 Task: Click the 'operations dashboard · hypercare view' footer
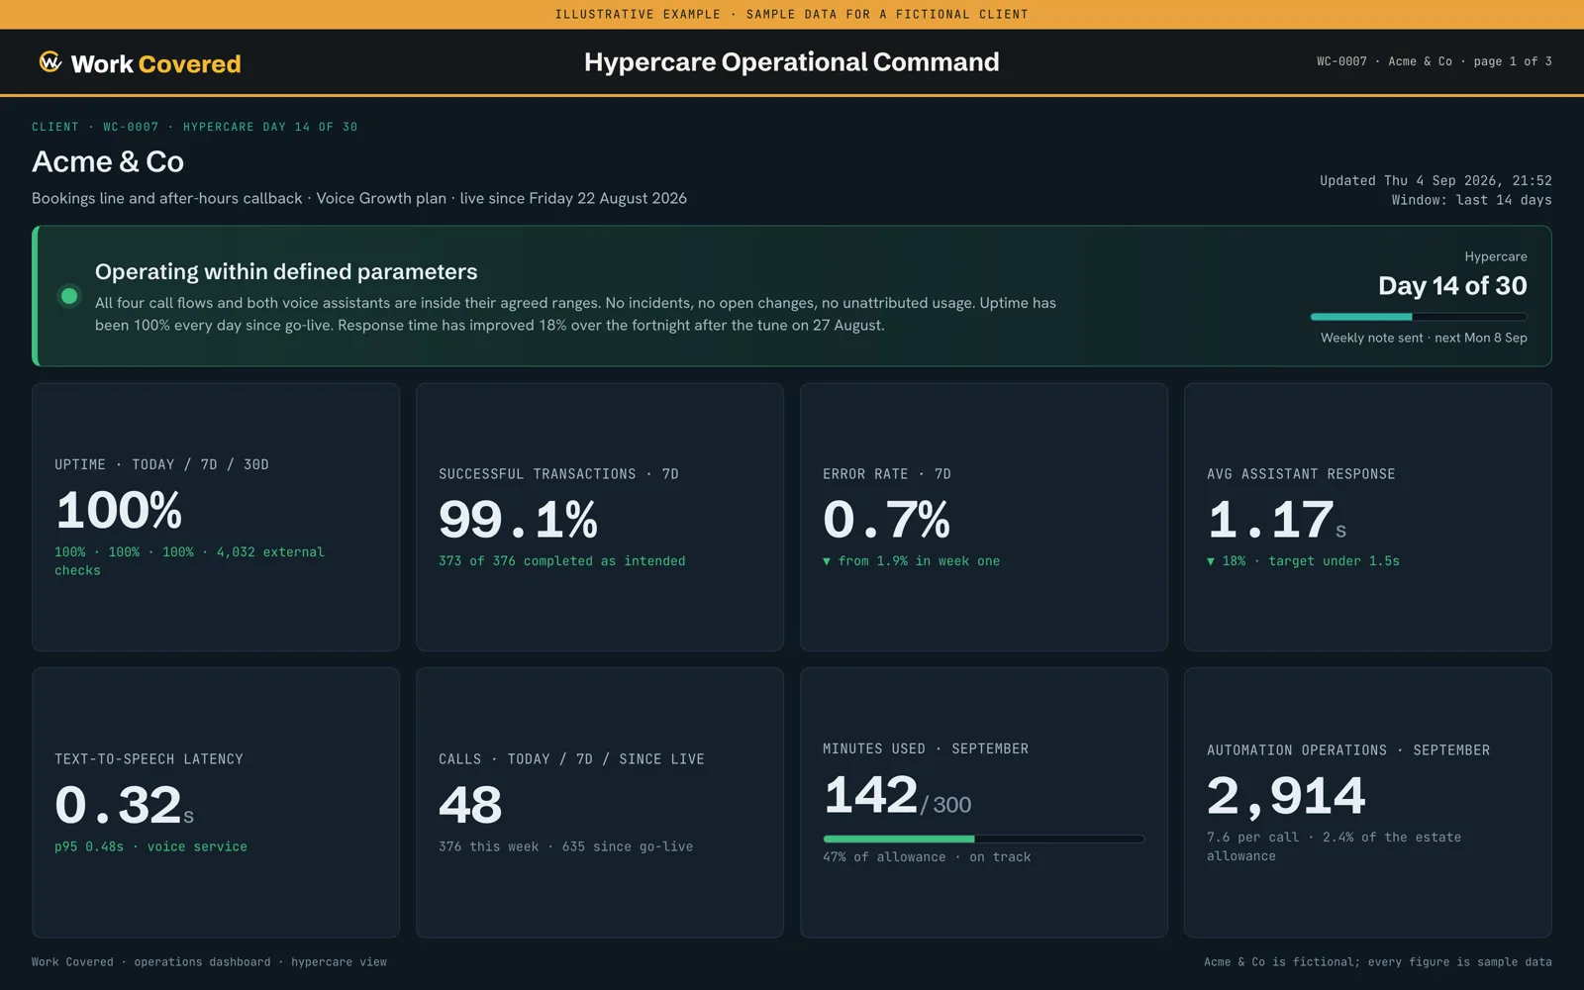coord(260,962)
